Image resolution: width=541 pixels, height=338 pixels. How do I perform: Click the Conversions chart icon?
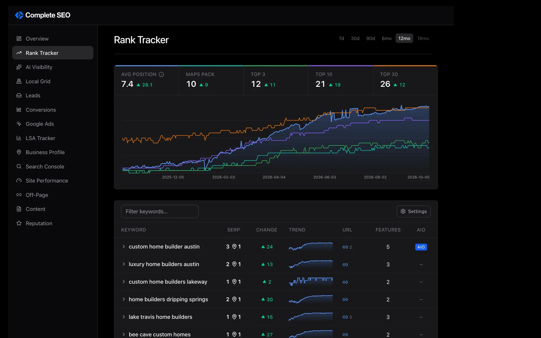[19, 110]
